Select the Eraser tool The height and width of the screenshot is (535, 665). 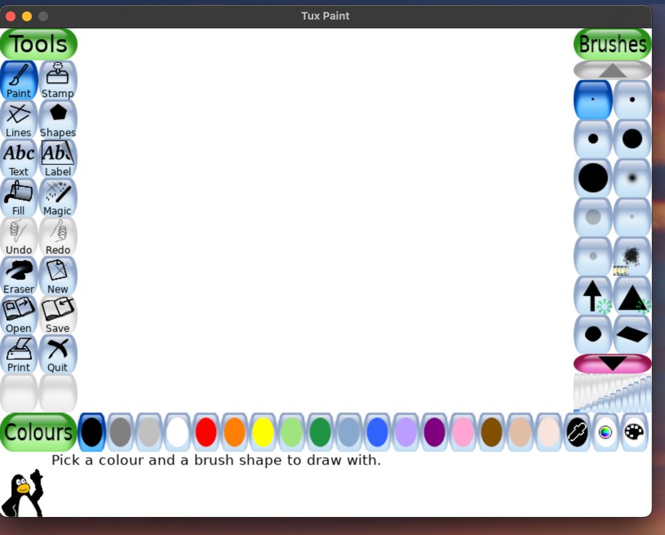pos(19,276)
